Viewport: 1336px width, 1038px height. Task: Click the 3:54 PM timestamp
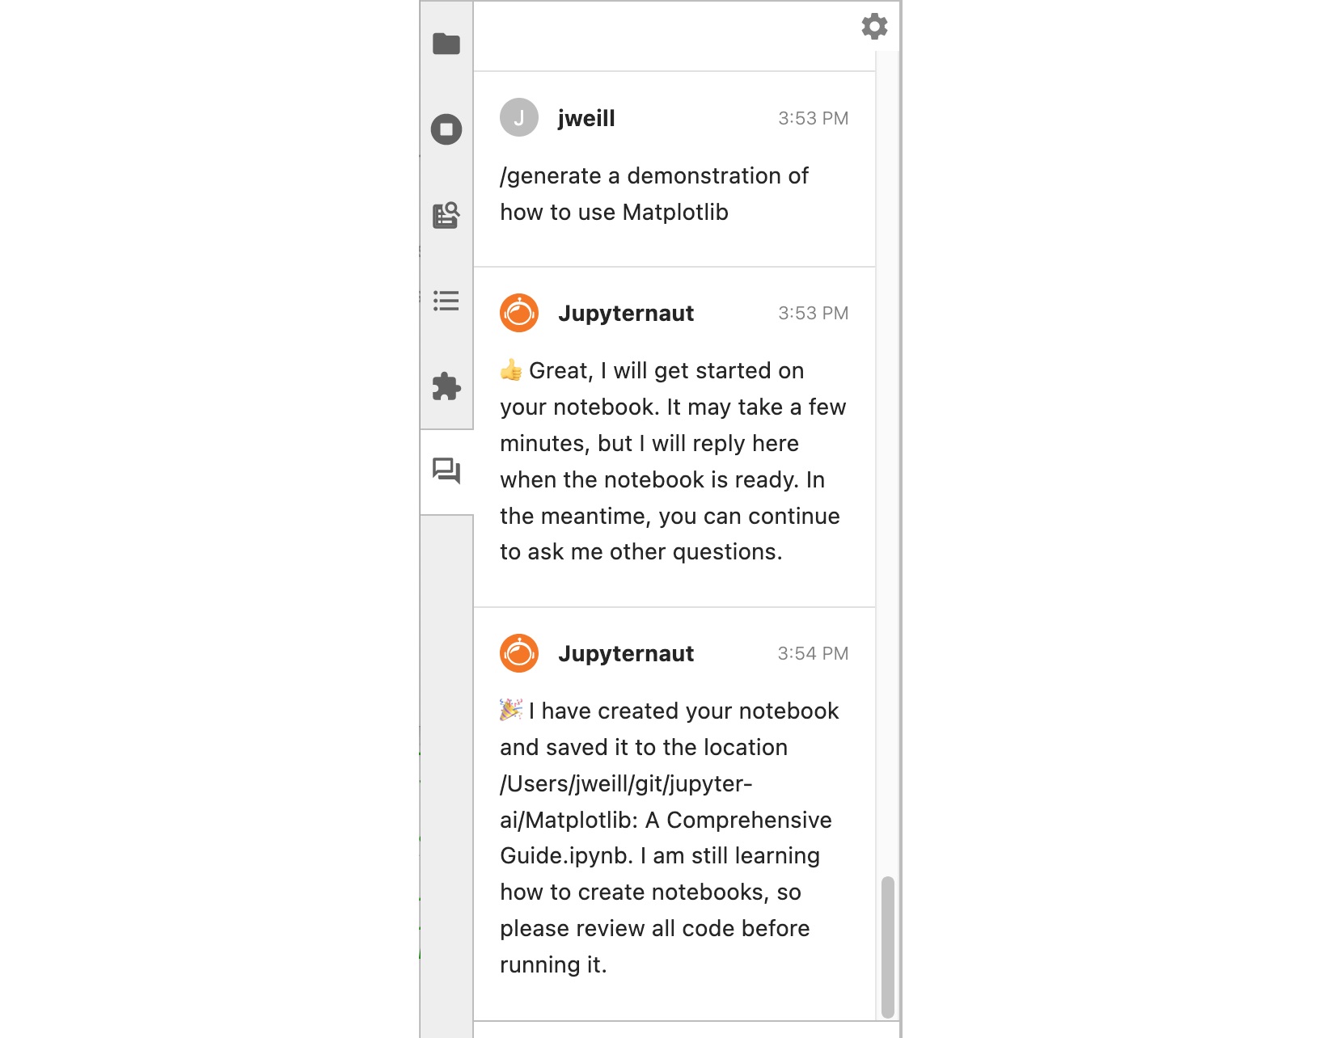[813, 653]
